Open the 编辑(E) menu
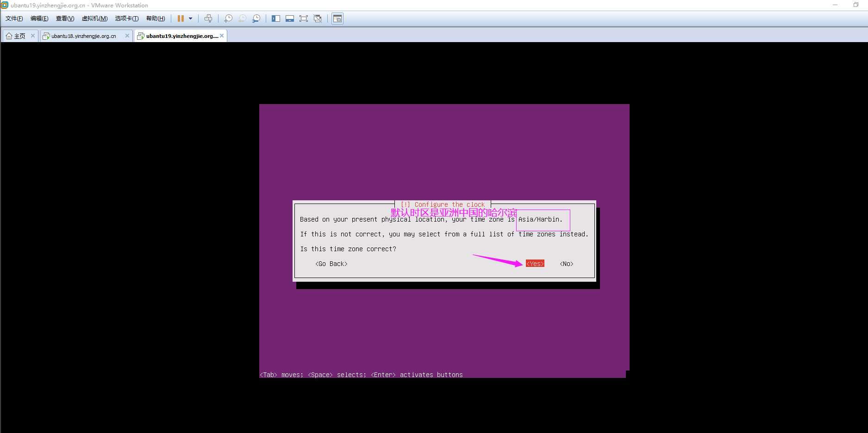The image size is (868, 433). (x=39, y=19)
